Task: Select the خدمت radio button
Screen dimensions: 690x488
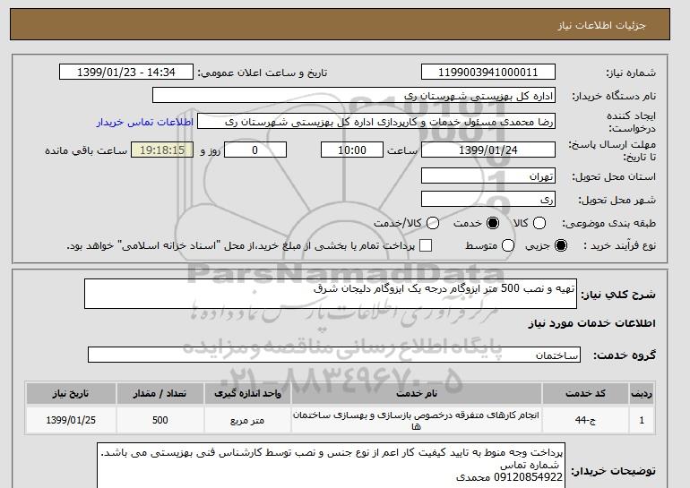Action: 493,223
